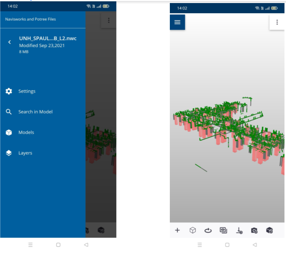Open the Settings of the model viewer
Image resolution: width=286 pixels, height=262 pixels.
point(27,91)
